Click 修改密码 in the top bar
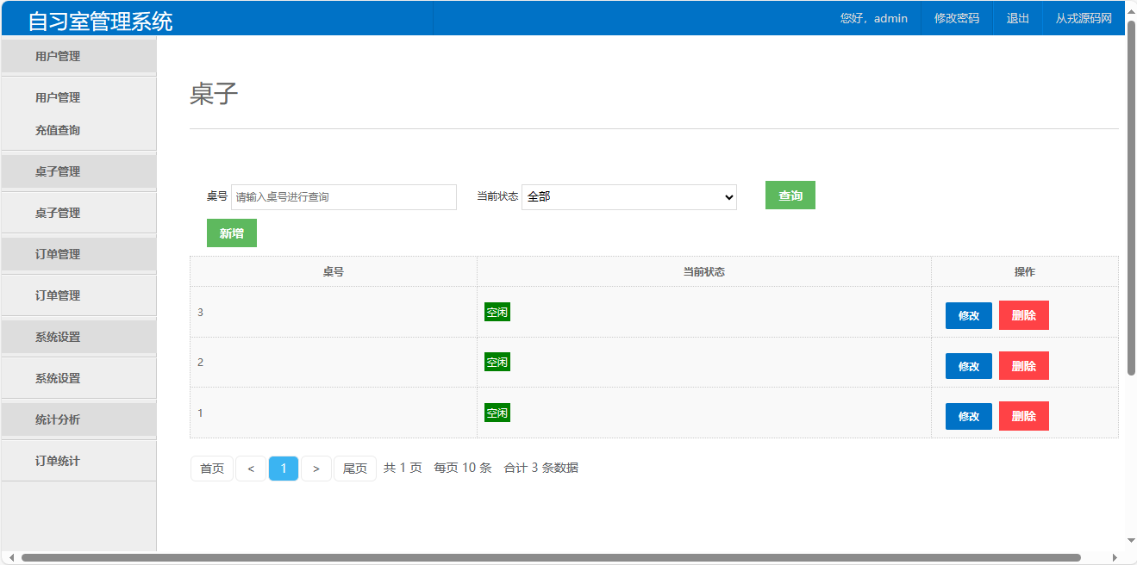The height and width of the screenshot is (565, 1137). 957,18
